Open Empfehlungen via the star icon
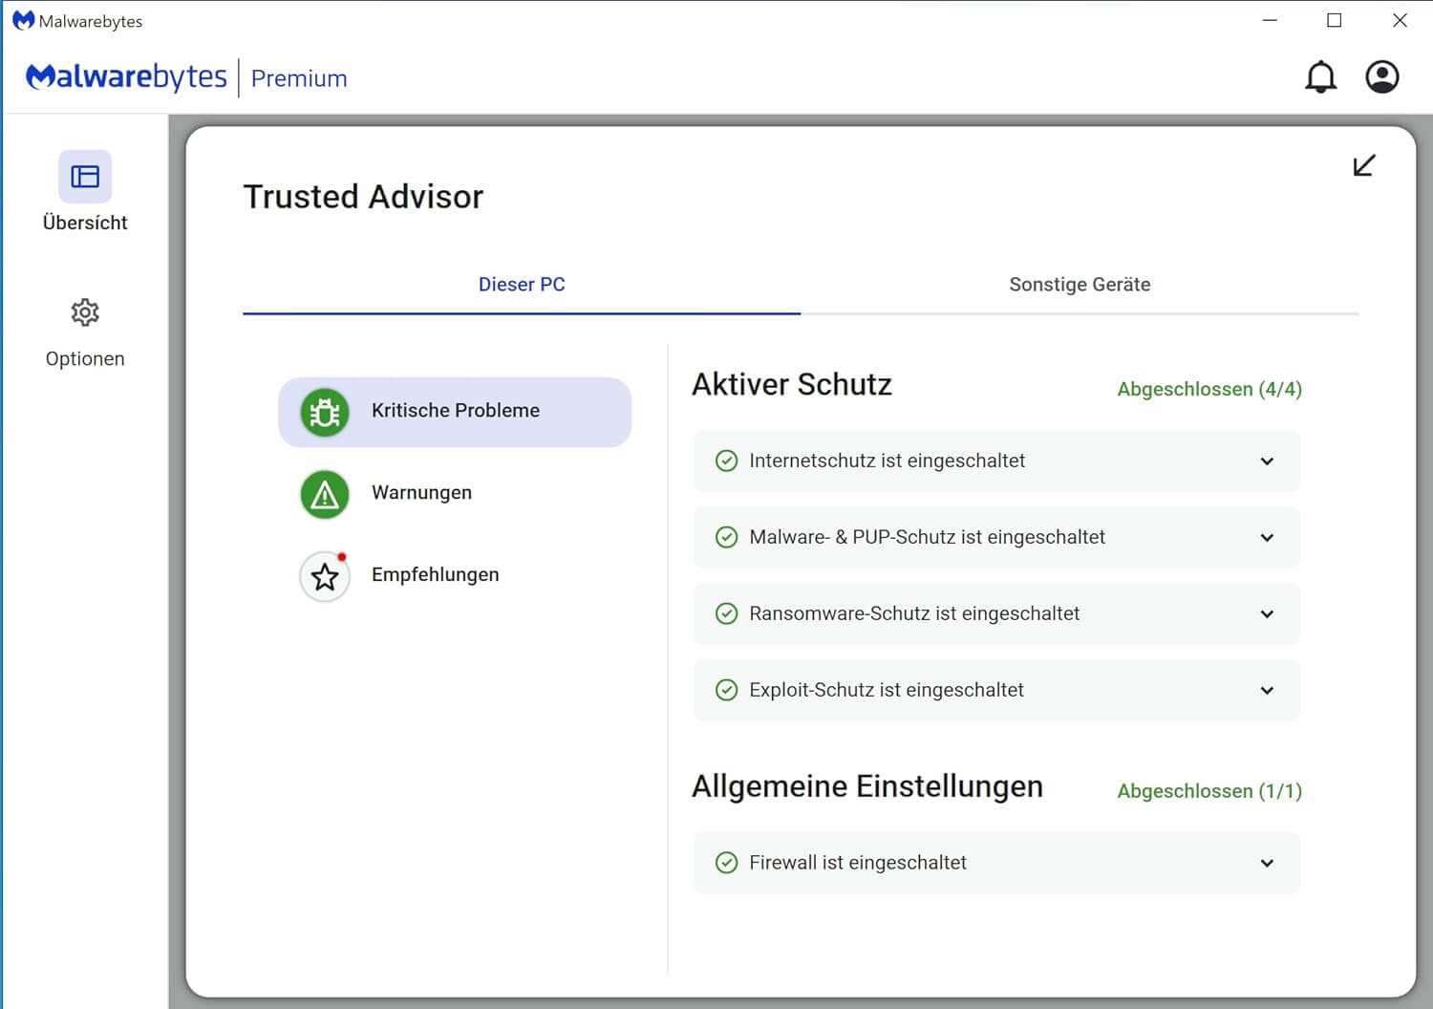1433x1009 pixels. (x=324, y=576)
